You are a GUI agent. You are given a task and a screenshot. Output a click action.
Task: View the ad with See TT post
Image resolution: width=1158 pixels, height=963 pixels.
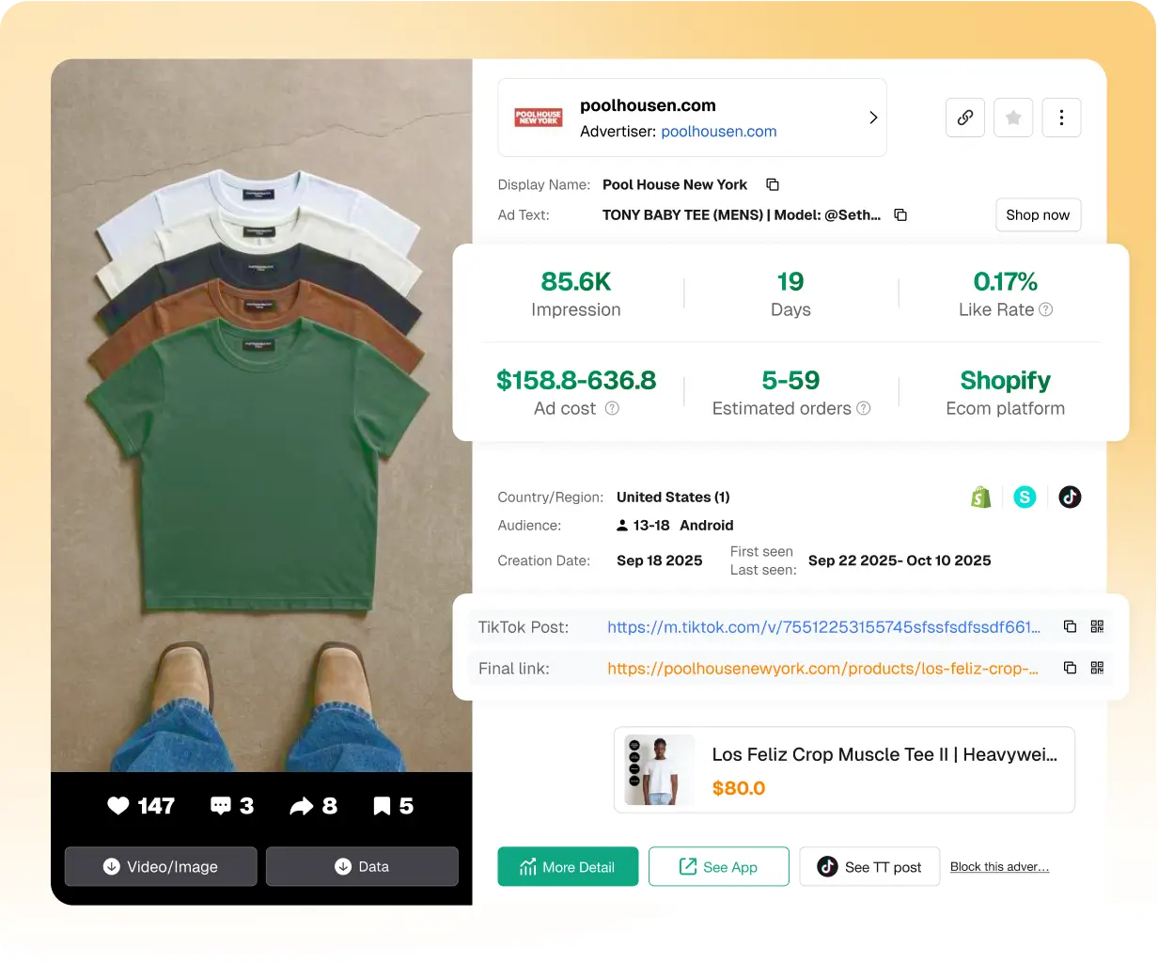[868, 866]
